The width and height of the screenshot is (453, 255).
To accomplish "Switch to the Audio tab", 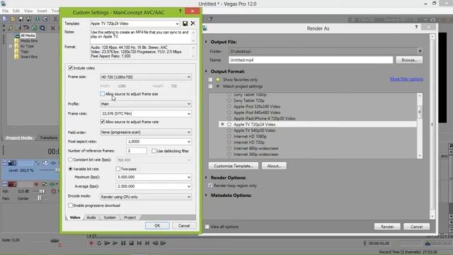I will (x=91, y=217).
